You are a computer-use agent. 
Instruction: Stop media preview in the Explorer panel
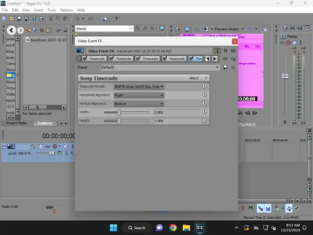pyautogui.click(x=65, y=30)
